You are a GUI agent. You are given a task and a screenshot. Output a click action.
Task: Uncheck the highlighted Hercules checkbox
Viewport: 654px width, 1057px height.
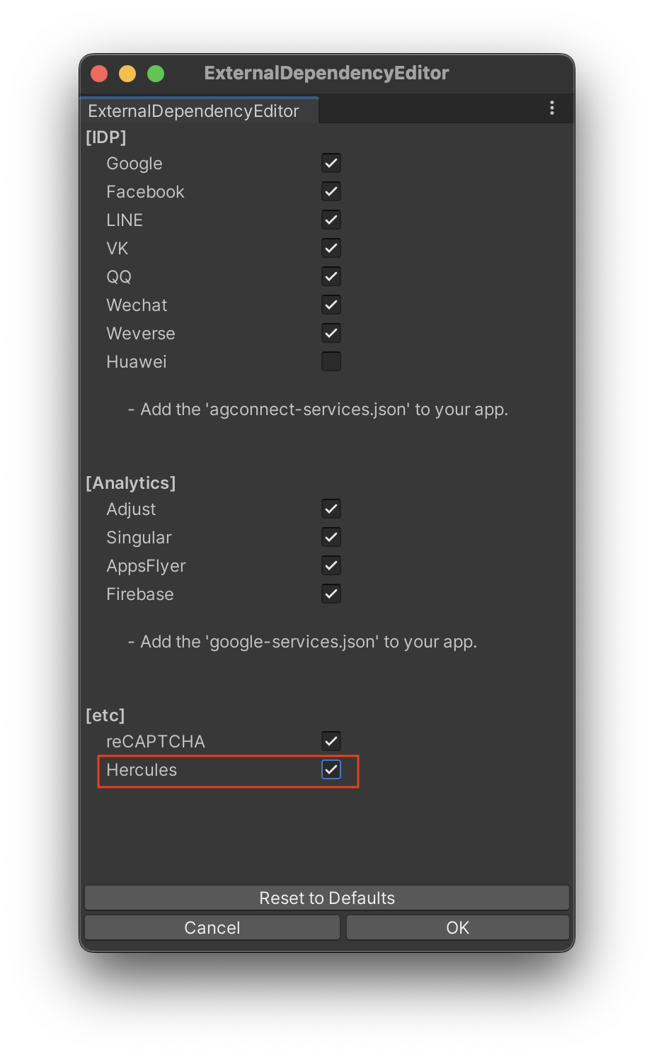click(331, 769)
